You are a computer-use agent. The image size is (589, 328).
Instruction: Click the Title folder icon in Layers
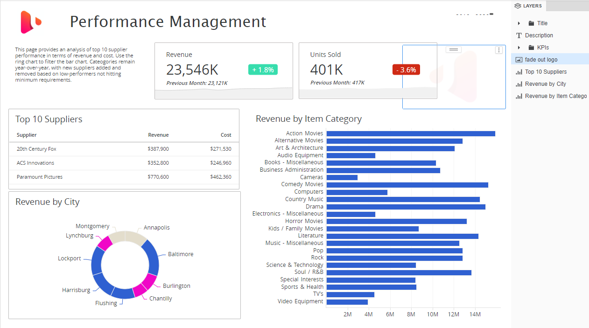(531, 23)
